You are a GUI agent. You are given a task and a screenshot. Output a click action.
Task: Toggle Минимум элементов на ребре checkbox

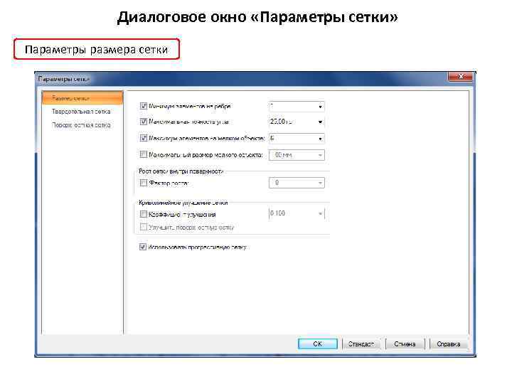[144, 106]
